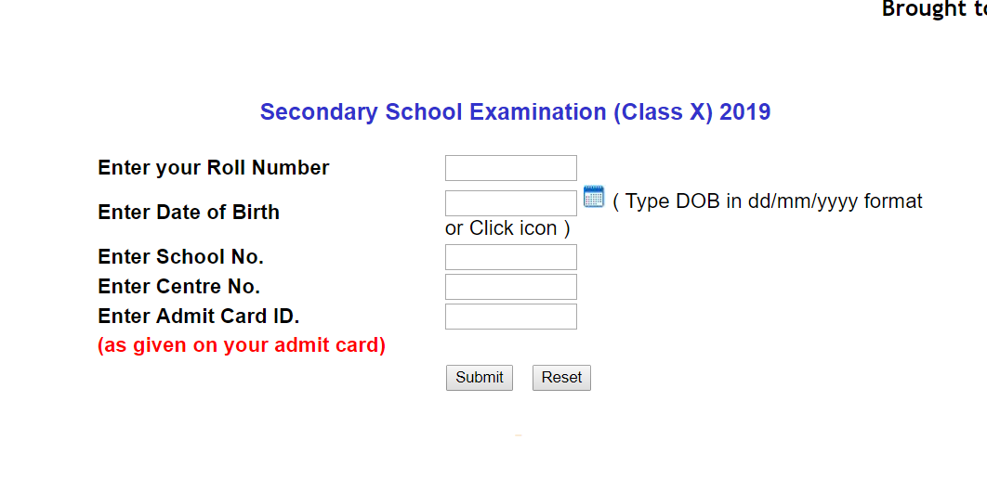Click the 'Enter Date of Birth' label

click(x=189, y=213)
